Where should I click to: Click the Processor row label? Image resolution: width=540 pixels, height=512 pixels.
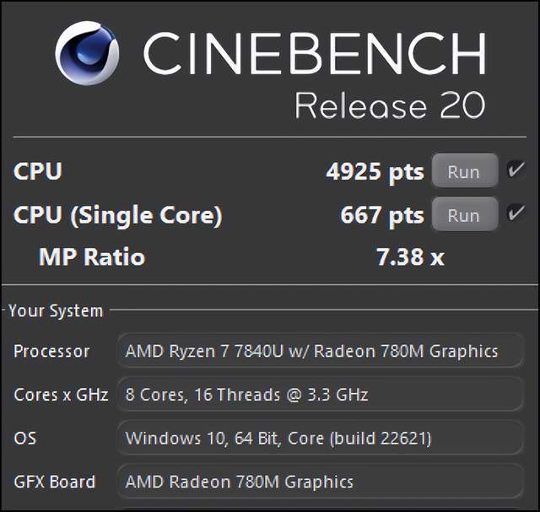coord(51,351)
